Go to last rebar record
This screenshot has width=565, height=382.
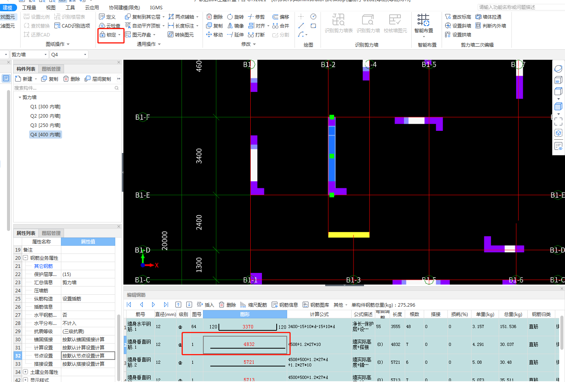point(166,305)
